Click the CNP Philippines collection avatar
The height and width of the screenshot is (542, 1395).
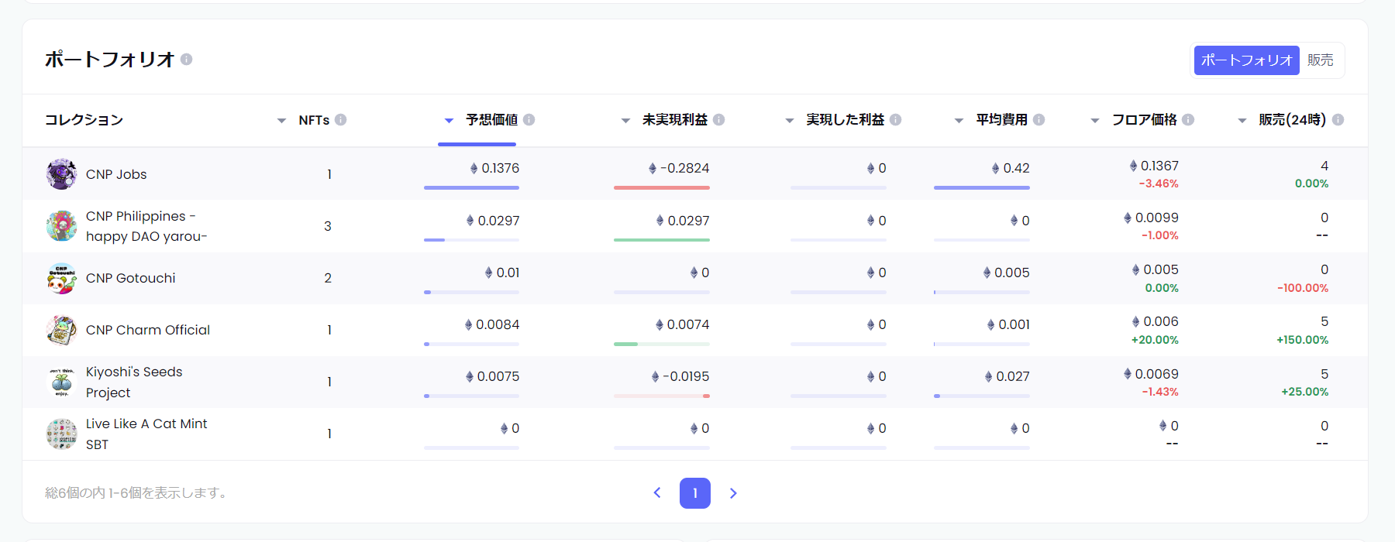[x=61, y=226]
